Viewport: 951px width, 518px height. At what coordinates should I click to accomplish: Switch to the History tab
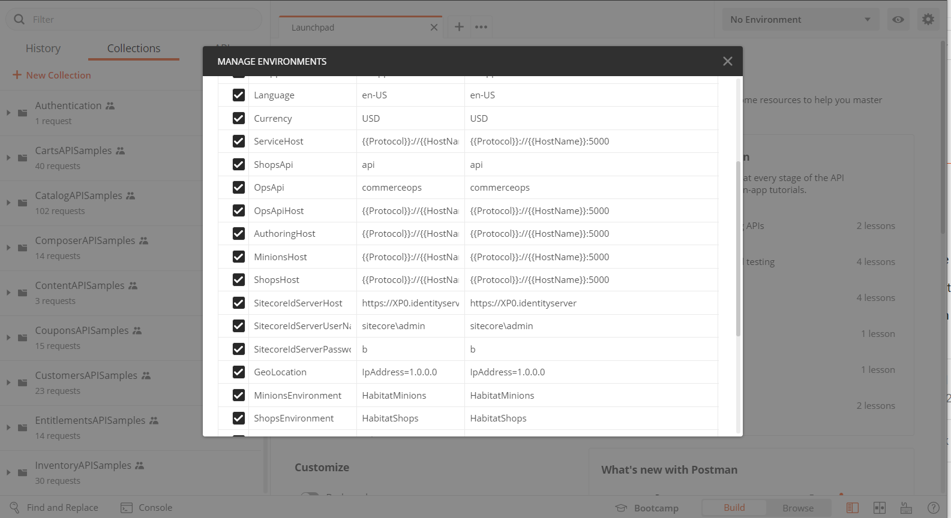43,48
